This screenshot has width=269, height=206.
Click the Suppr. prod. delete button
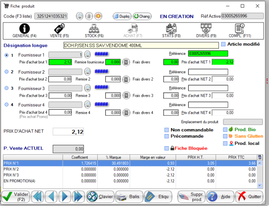tap(191, 196)
